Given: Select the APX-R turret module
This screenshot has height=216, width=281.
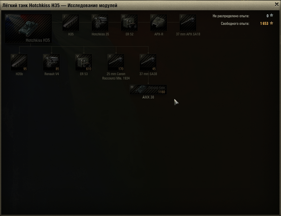Looking at the screenshot, I should (x=159, y=23).
